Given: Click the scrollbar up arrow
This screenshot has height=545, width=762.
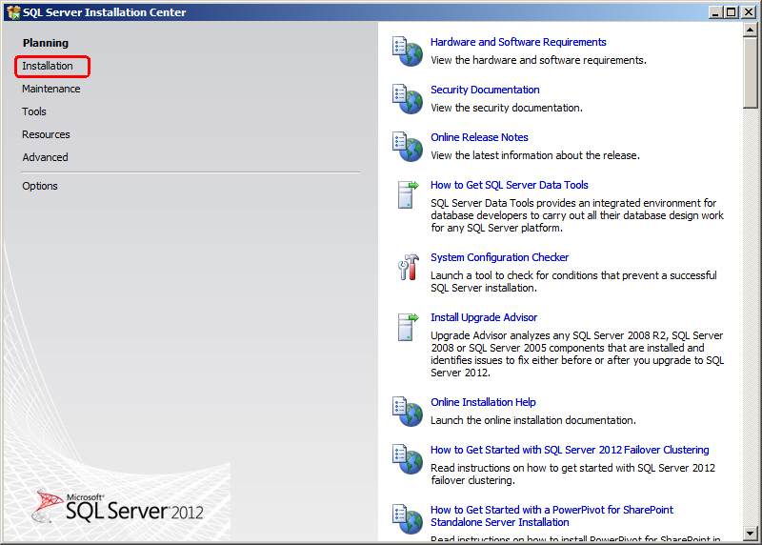Looking at the screenshot, I should click(x=750, y=30).
